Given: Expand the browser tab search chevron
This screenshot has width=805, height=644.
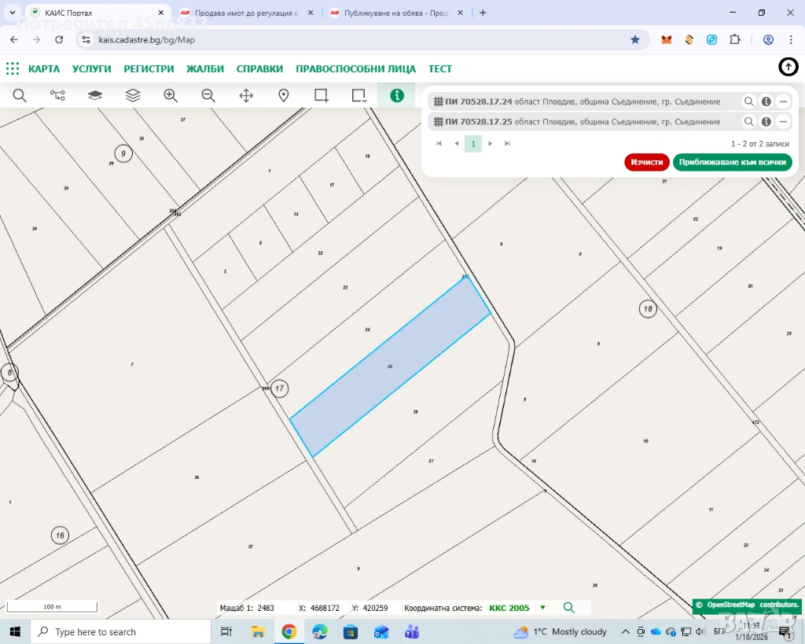Looking at the screenshot, I should (13, 13).
